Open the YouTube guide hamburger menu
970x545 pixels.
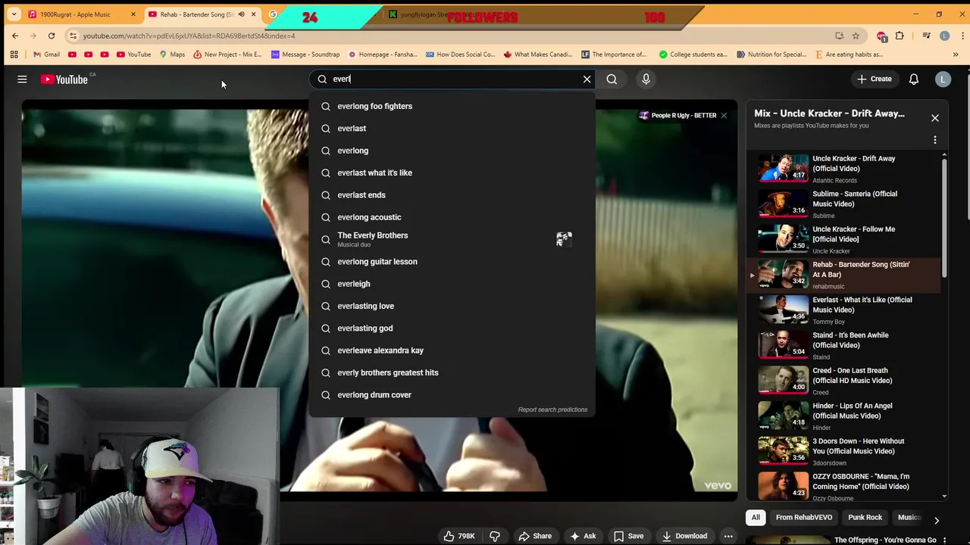point(22,79)
